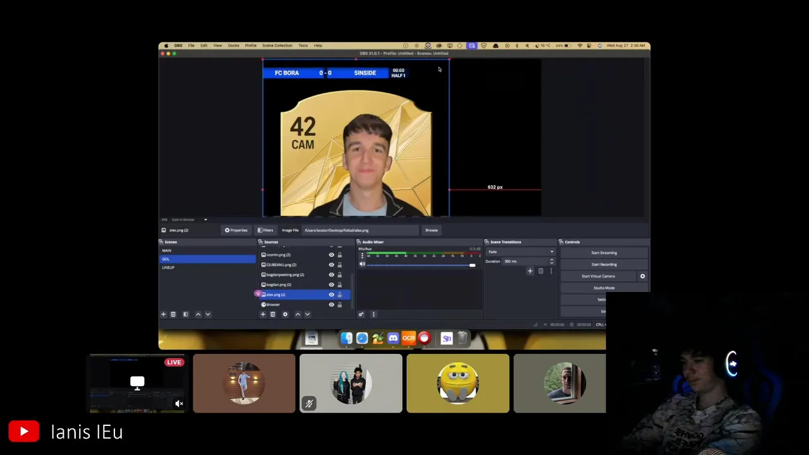Open Edit menu
Image resolution: width=809 pixels, height=455 pixels.
click(204, 45)
